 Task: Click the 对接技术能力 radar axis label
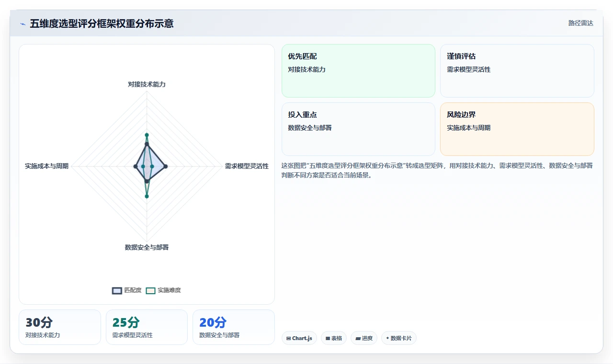pyautogui.click(x=147, y=84)
